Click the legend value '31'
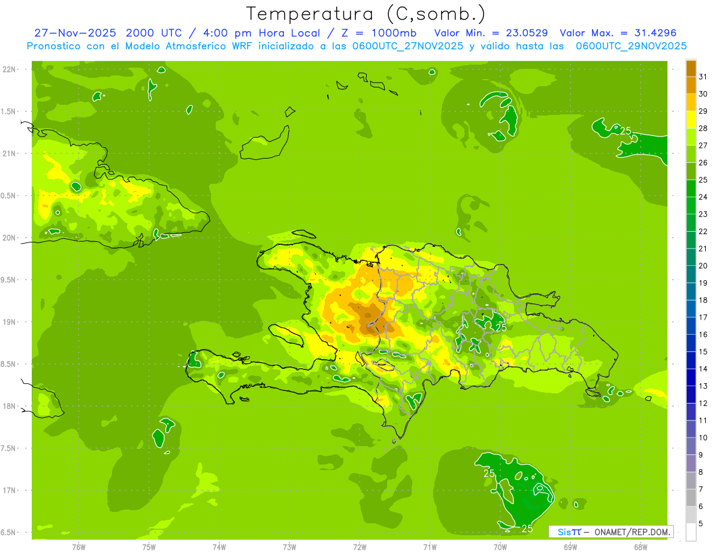Viewport: 719px width, 555px height. coord(703,76)
